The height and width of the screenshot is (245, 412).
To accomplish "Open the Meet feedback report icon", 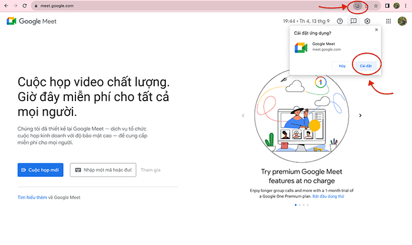I will (x=354, y=21).
